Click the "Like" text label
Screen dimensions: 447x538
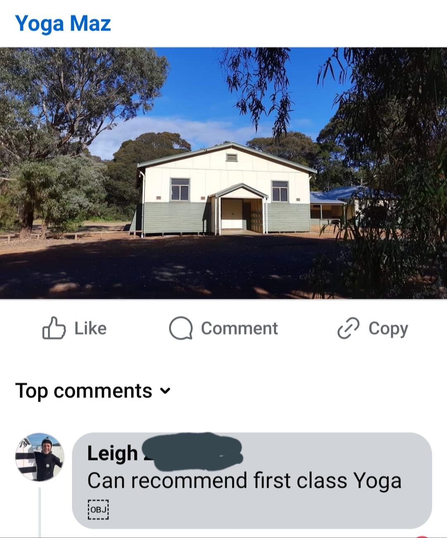pos(91,328)
